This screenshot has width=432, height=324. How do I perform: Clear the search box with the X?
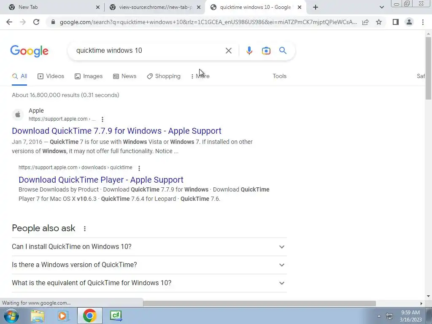pyautogui.click(x=228, y=51)
